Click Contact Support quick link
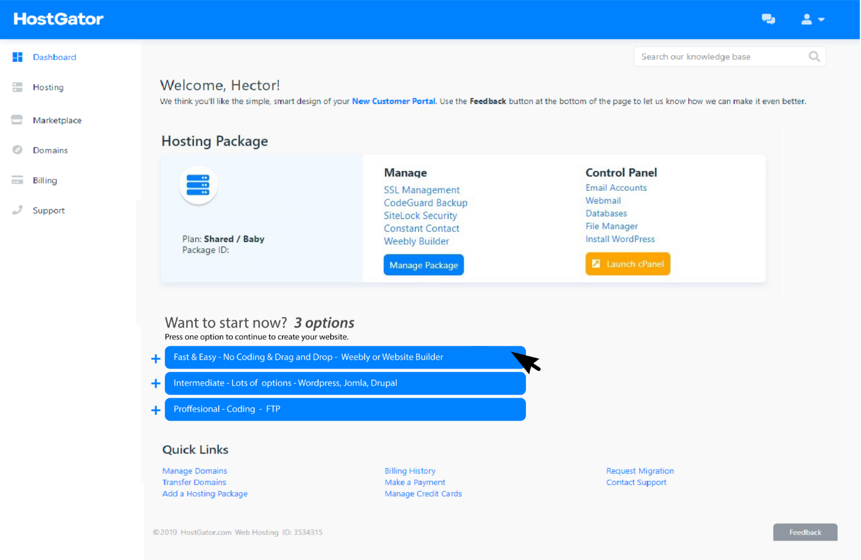The height and width of the screenshot is (560, 861). 636,482
